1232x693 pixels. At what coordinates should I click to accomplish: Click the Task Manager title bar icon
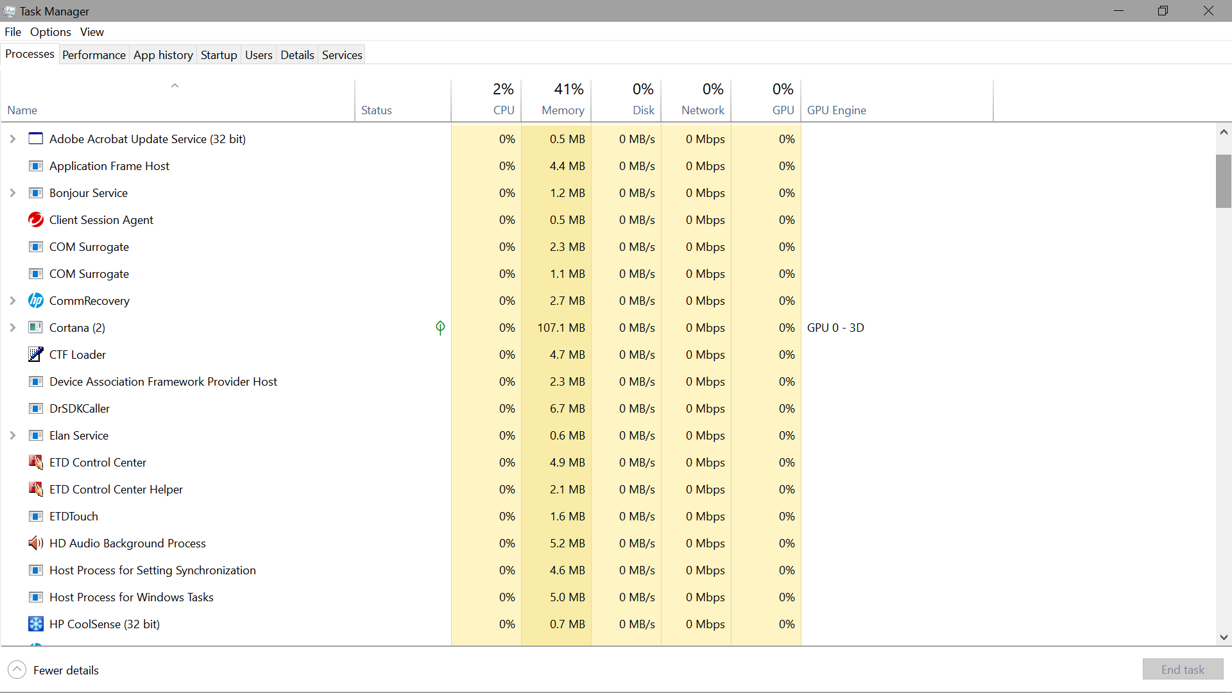pos(9,11)
